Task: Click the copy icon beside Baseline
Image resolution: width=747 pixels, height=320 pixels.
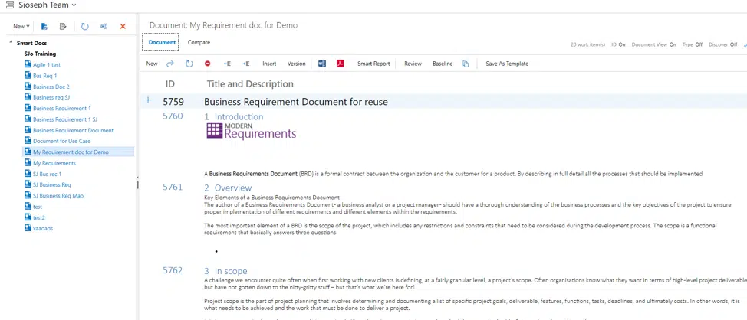Action: point(466,64)
